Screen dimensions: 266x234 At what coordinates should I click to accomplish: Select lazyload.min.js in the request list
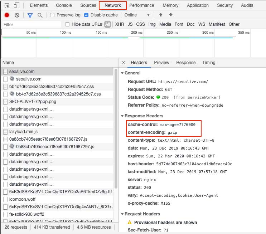24,132
